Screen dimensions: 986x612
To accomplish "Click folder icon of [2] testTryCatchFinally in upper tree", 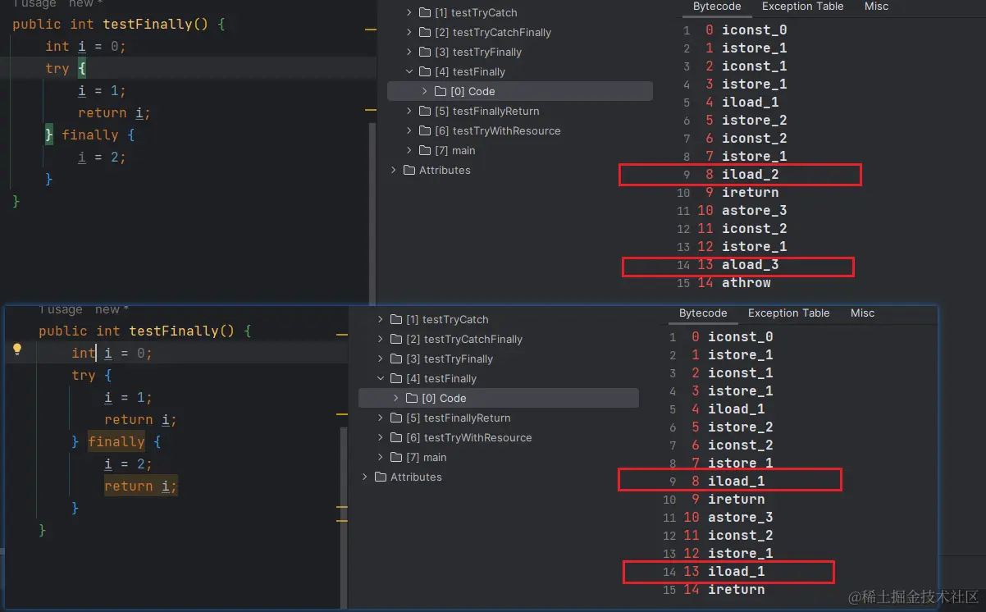I will coord(425,33).
